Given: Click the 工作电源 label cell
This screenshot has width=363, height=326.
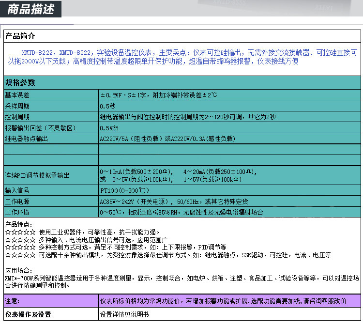Looking at the screenshot, I should (51, 202).
